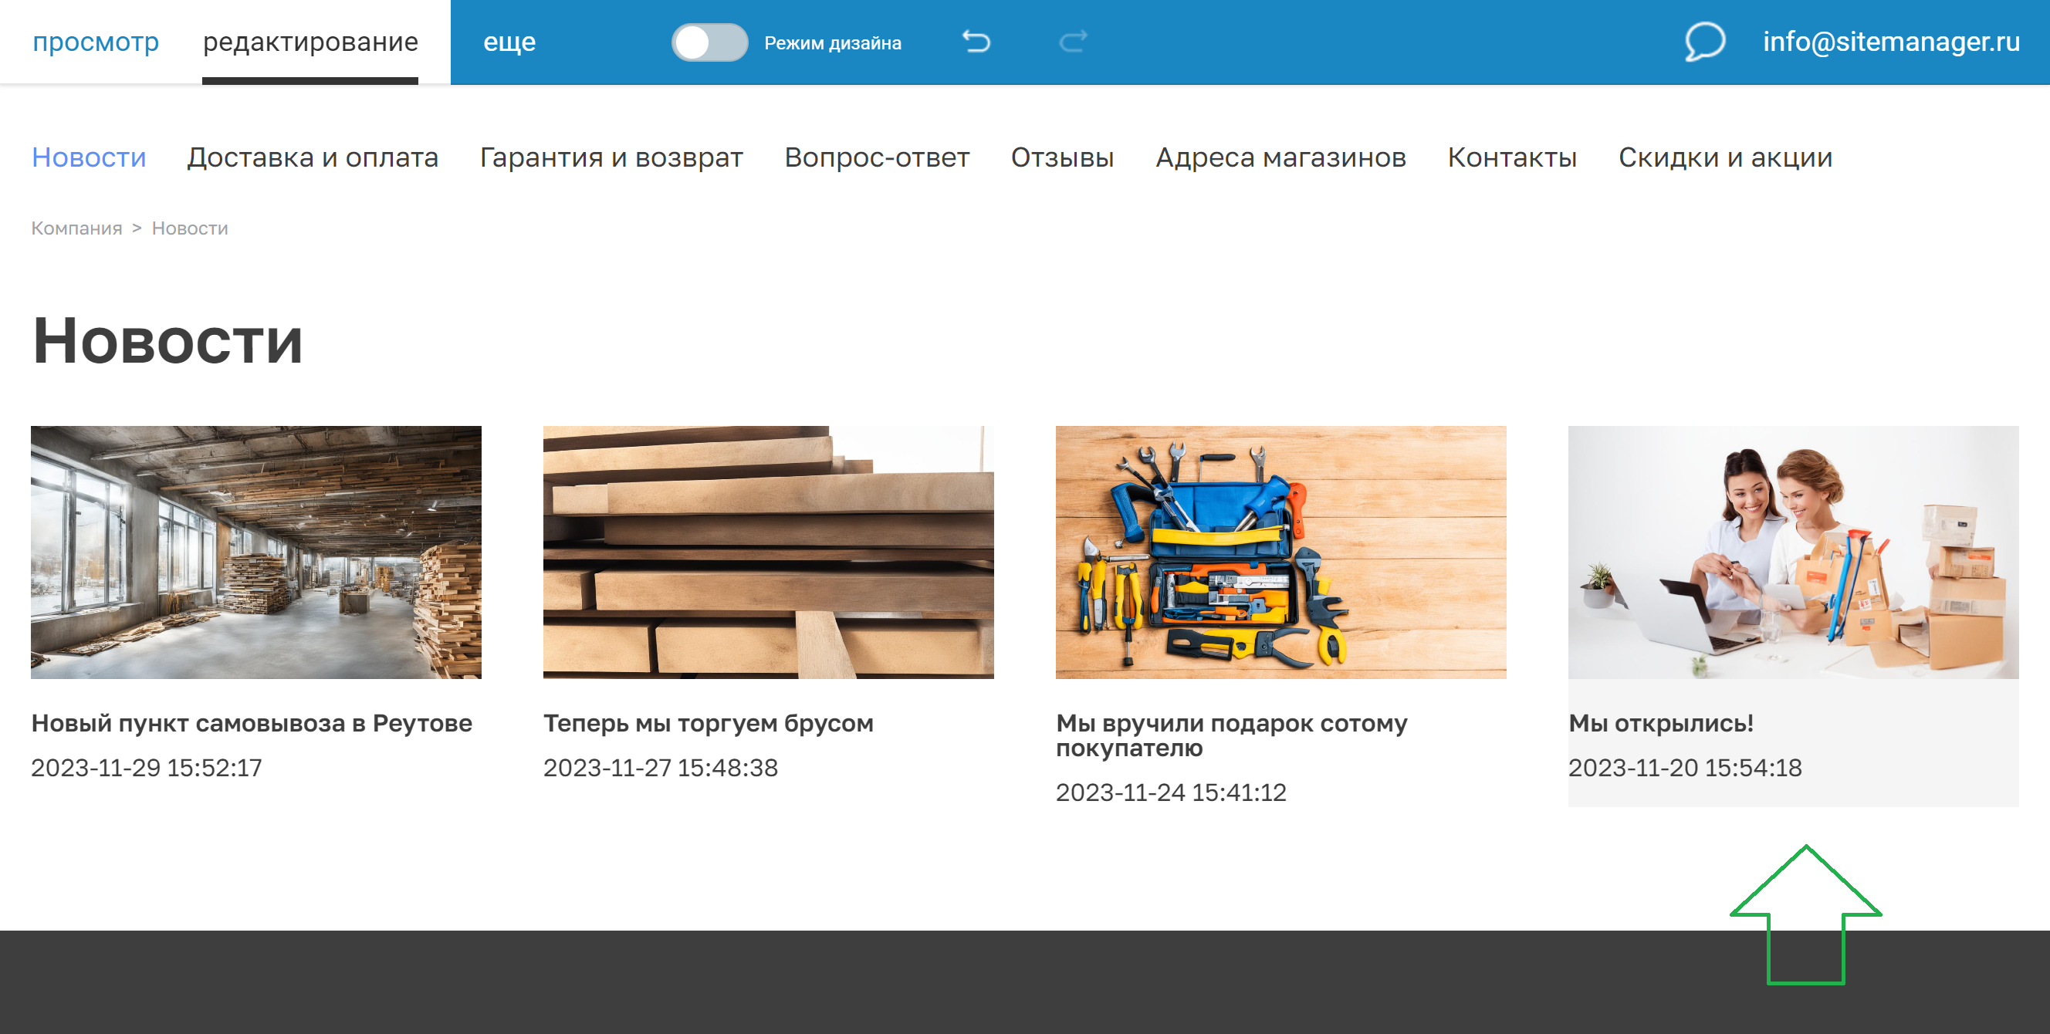Open Адреса магазинов page
The height and width of the screenshot is (1034, 2050).
1280,157
